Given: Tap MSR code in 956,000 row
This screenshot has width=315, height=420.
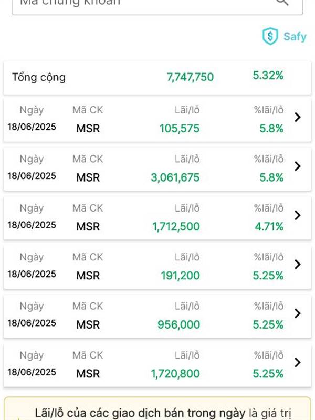Looking at the screenshot, I should click(x=88, y=324).
